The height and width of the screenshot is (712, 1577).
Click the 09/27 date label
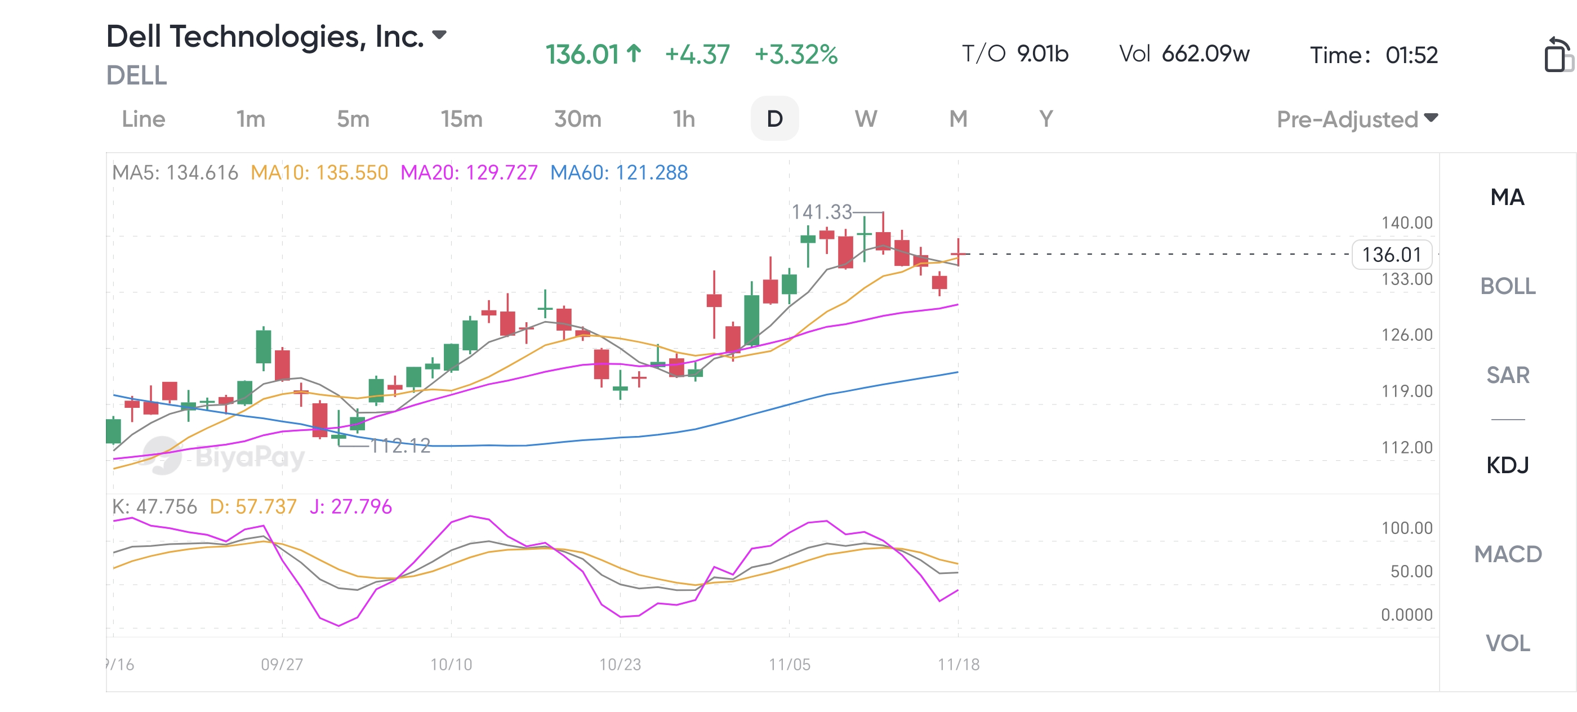coord(282,665)
